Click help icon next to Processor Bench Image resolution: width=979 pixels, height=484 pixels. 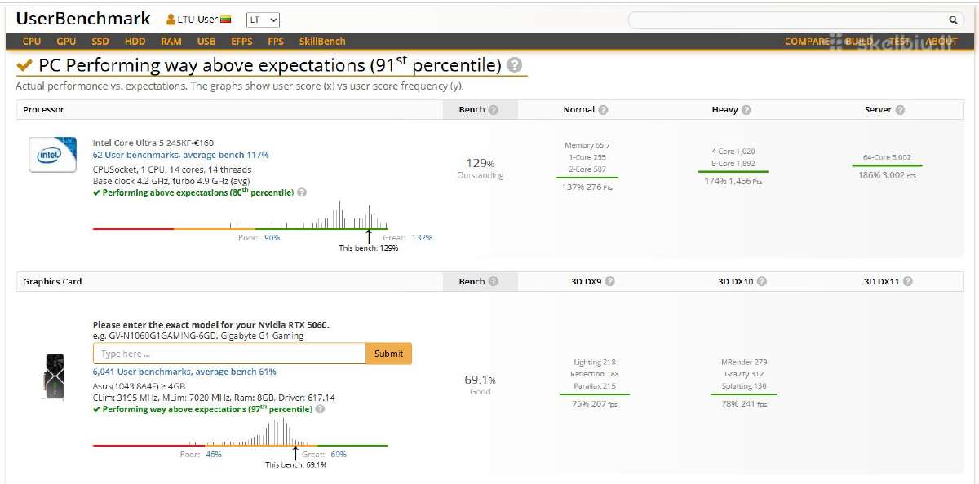point(493,110)
